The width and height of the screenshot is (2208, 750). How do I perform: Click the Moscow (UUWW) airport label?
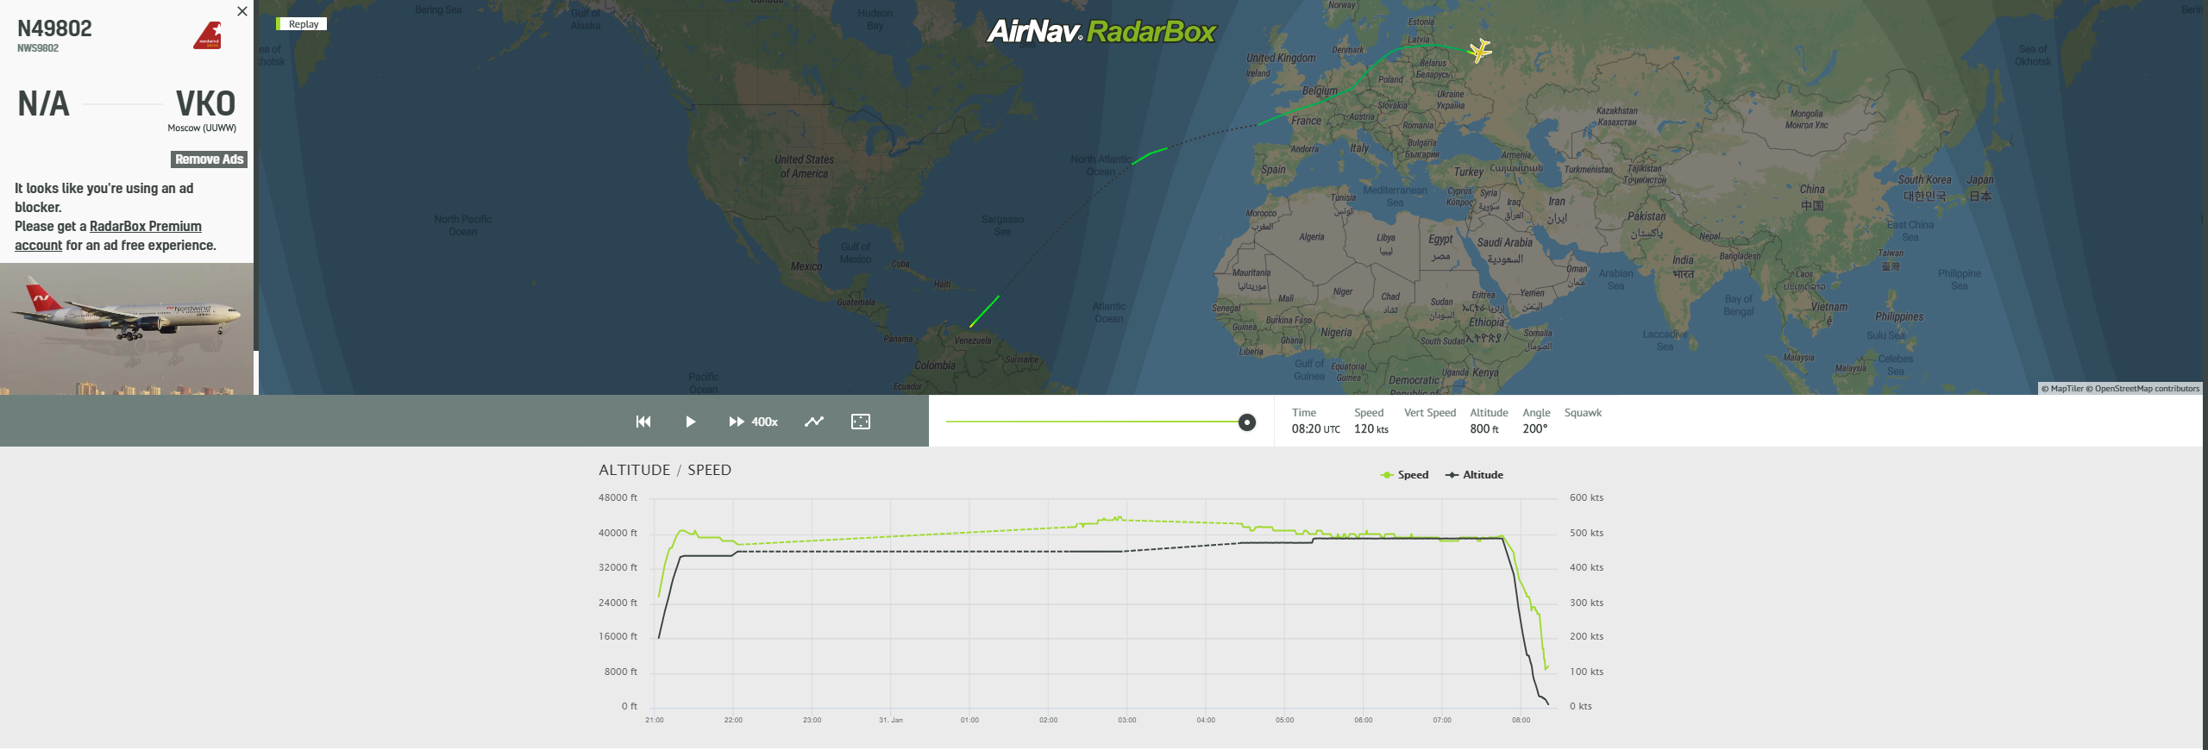(202, 128)
